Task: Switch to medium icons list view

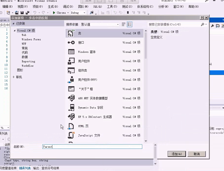Action: (130, 24)
